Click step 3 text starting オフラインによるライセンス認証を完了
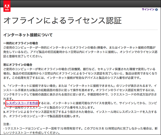 [80, 114]
